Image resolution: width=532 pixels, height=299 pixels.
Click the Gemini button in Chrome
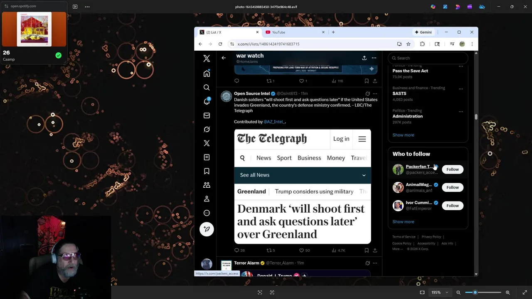423,32
